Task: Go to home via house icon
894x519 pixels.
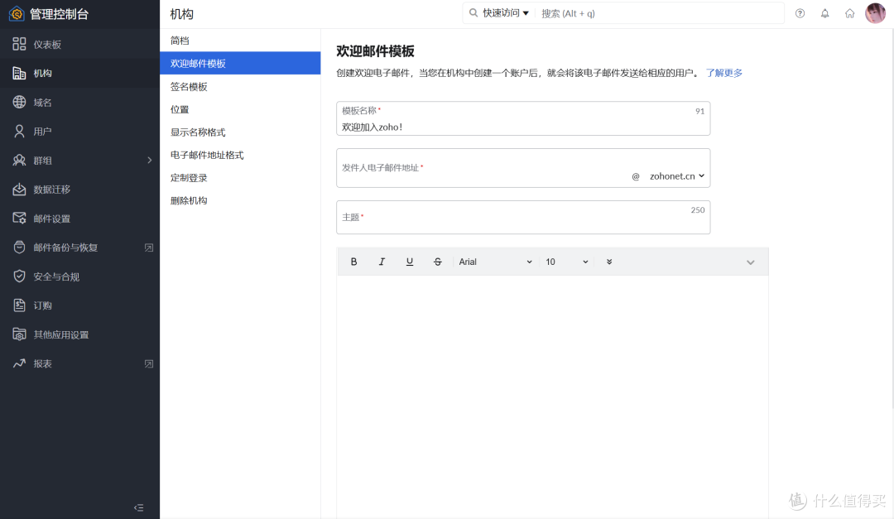Action: [849, 13]
